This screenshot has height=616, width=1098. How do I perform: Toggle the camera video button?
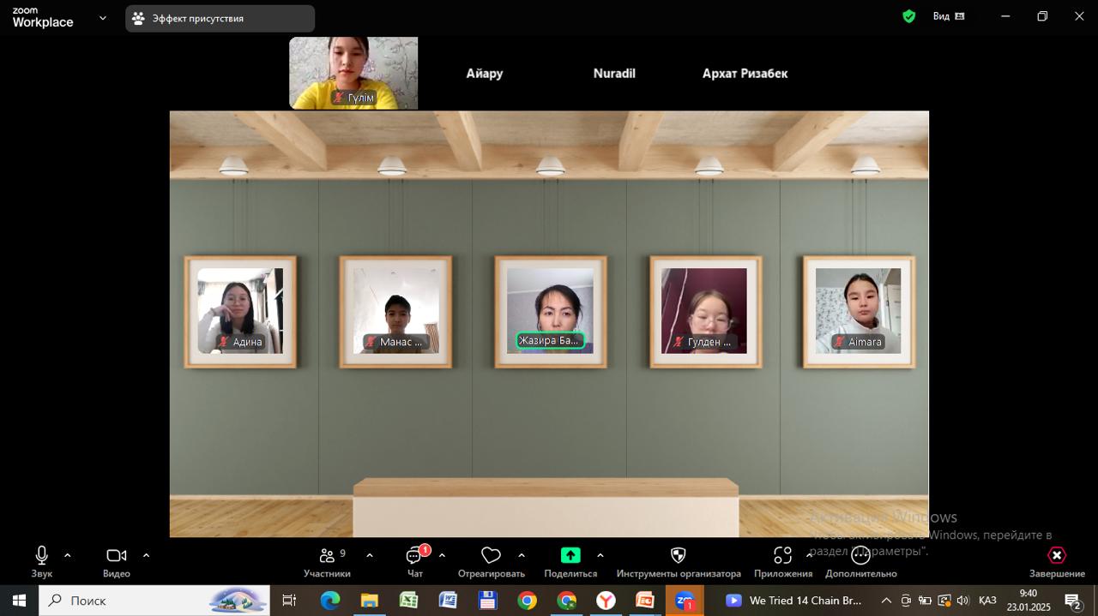(116, 555)
